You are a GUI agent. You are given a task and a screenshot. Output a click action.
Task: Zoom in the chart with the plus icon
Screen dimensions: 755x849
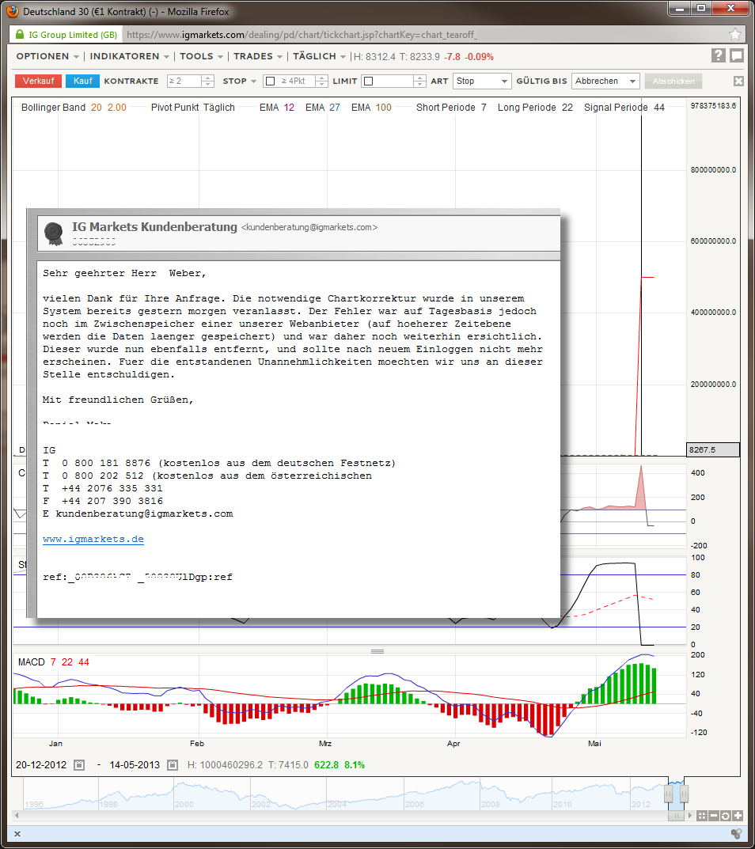point(738,816)
